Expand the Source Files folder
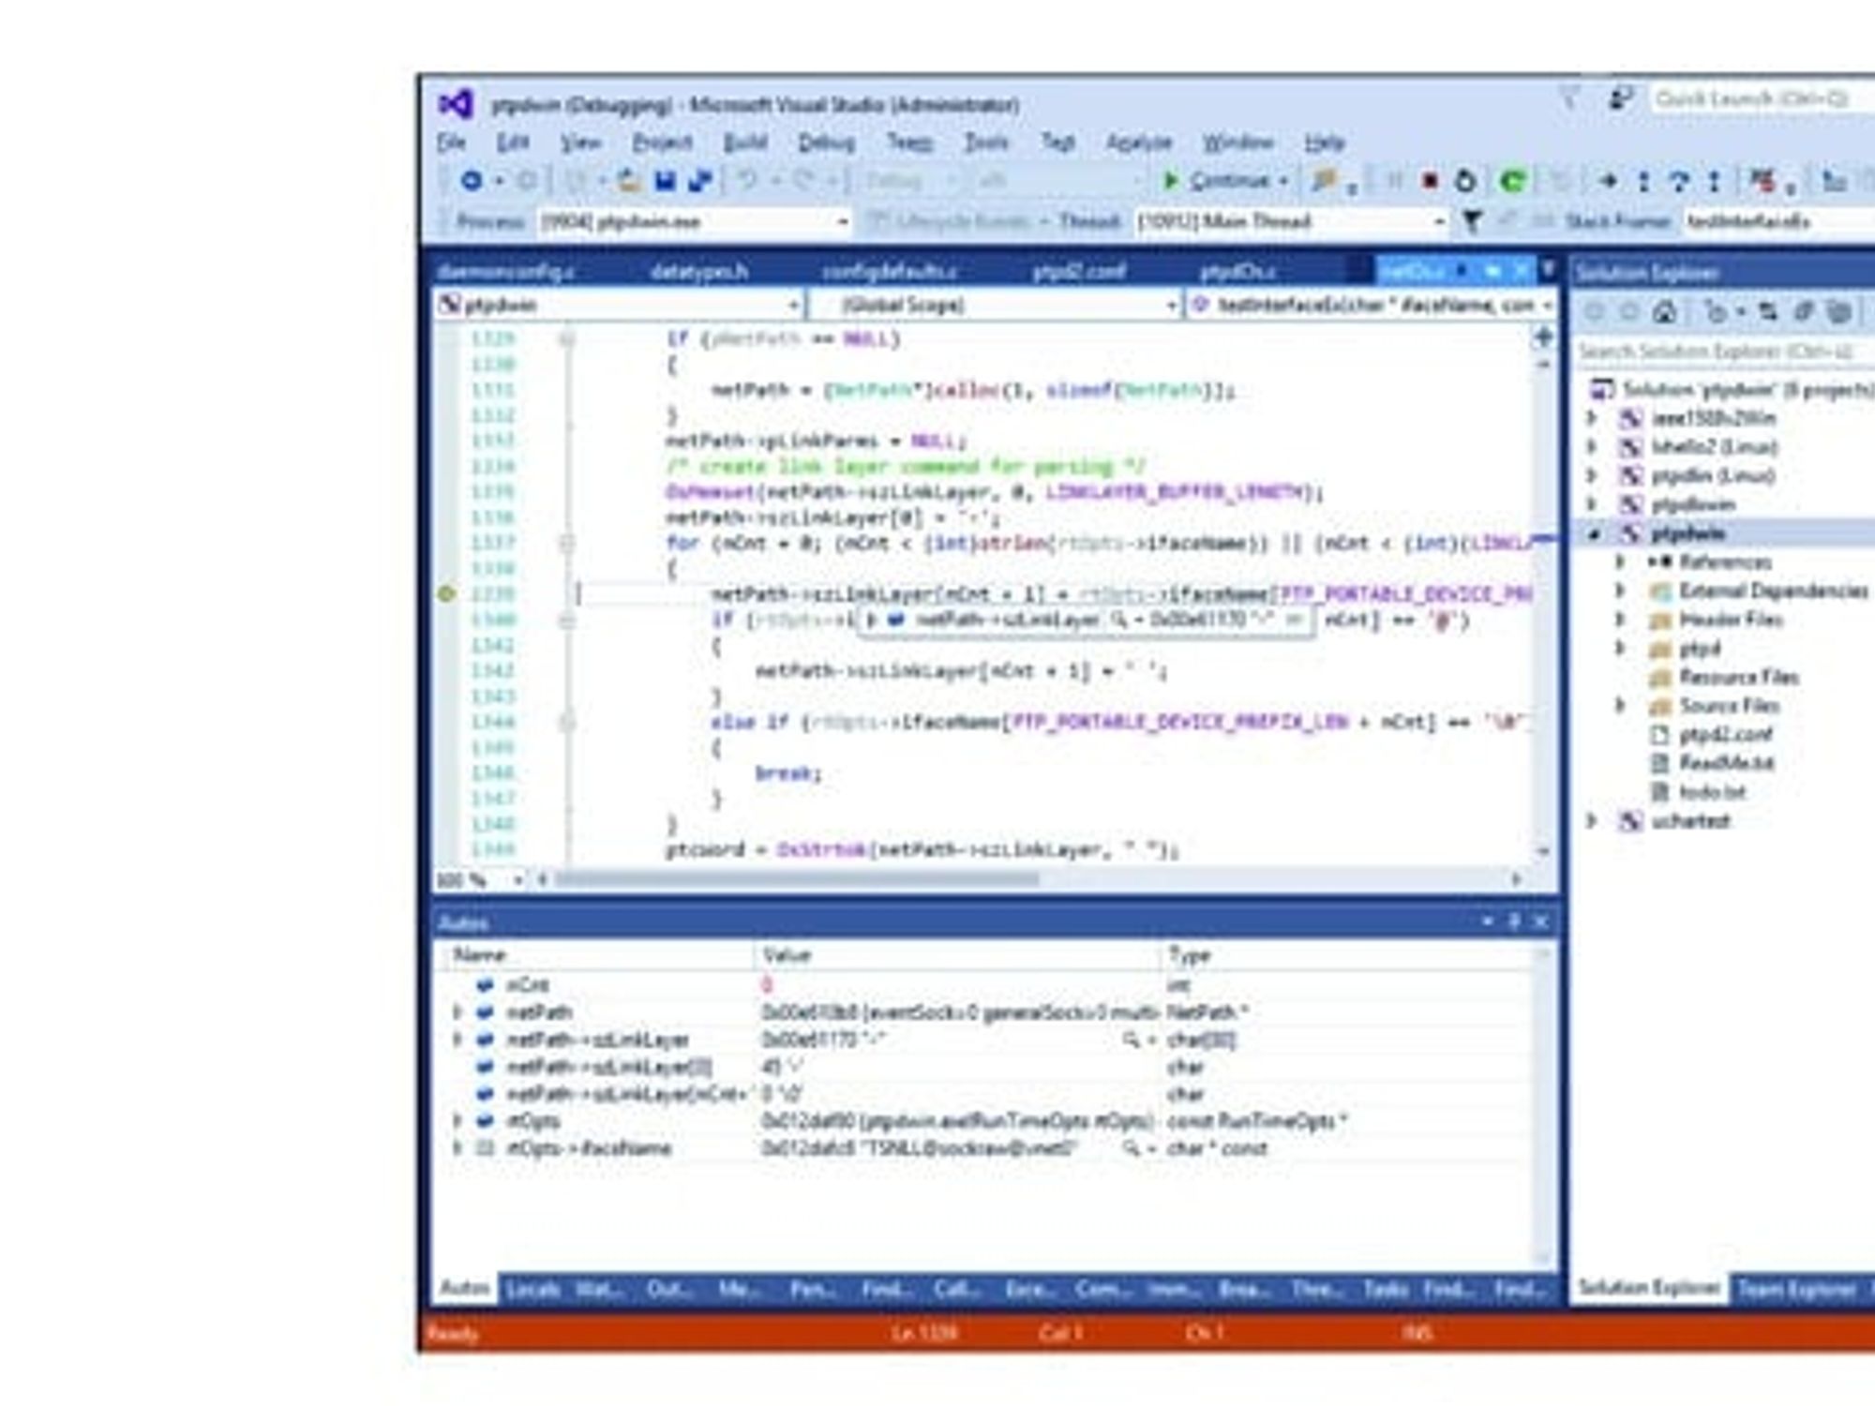1875x1406 pixels. (x=1619, y=706)
